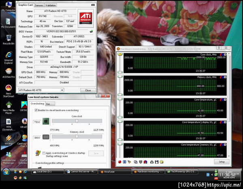This screenshot has height=189, width=243.
Task: Select the ACDSee Pro desktop icon
Action: click(9, 73)
